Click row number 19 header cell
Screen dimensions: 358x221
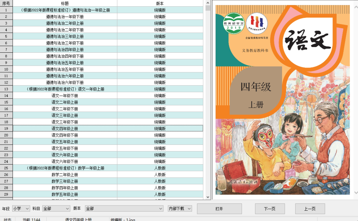(x=6, y=128)
